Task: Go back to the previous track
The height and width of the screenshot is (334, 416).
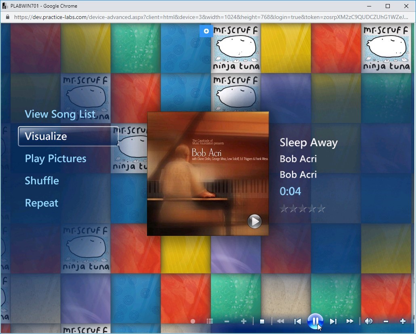Action: click(298, 321)
